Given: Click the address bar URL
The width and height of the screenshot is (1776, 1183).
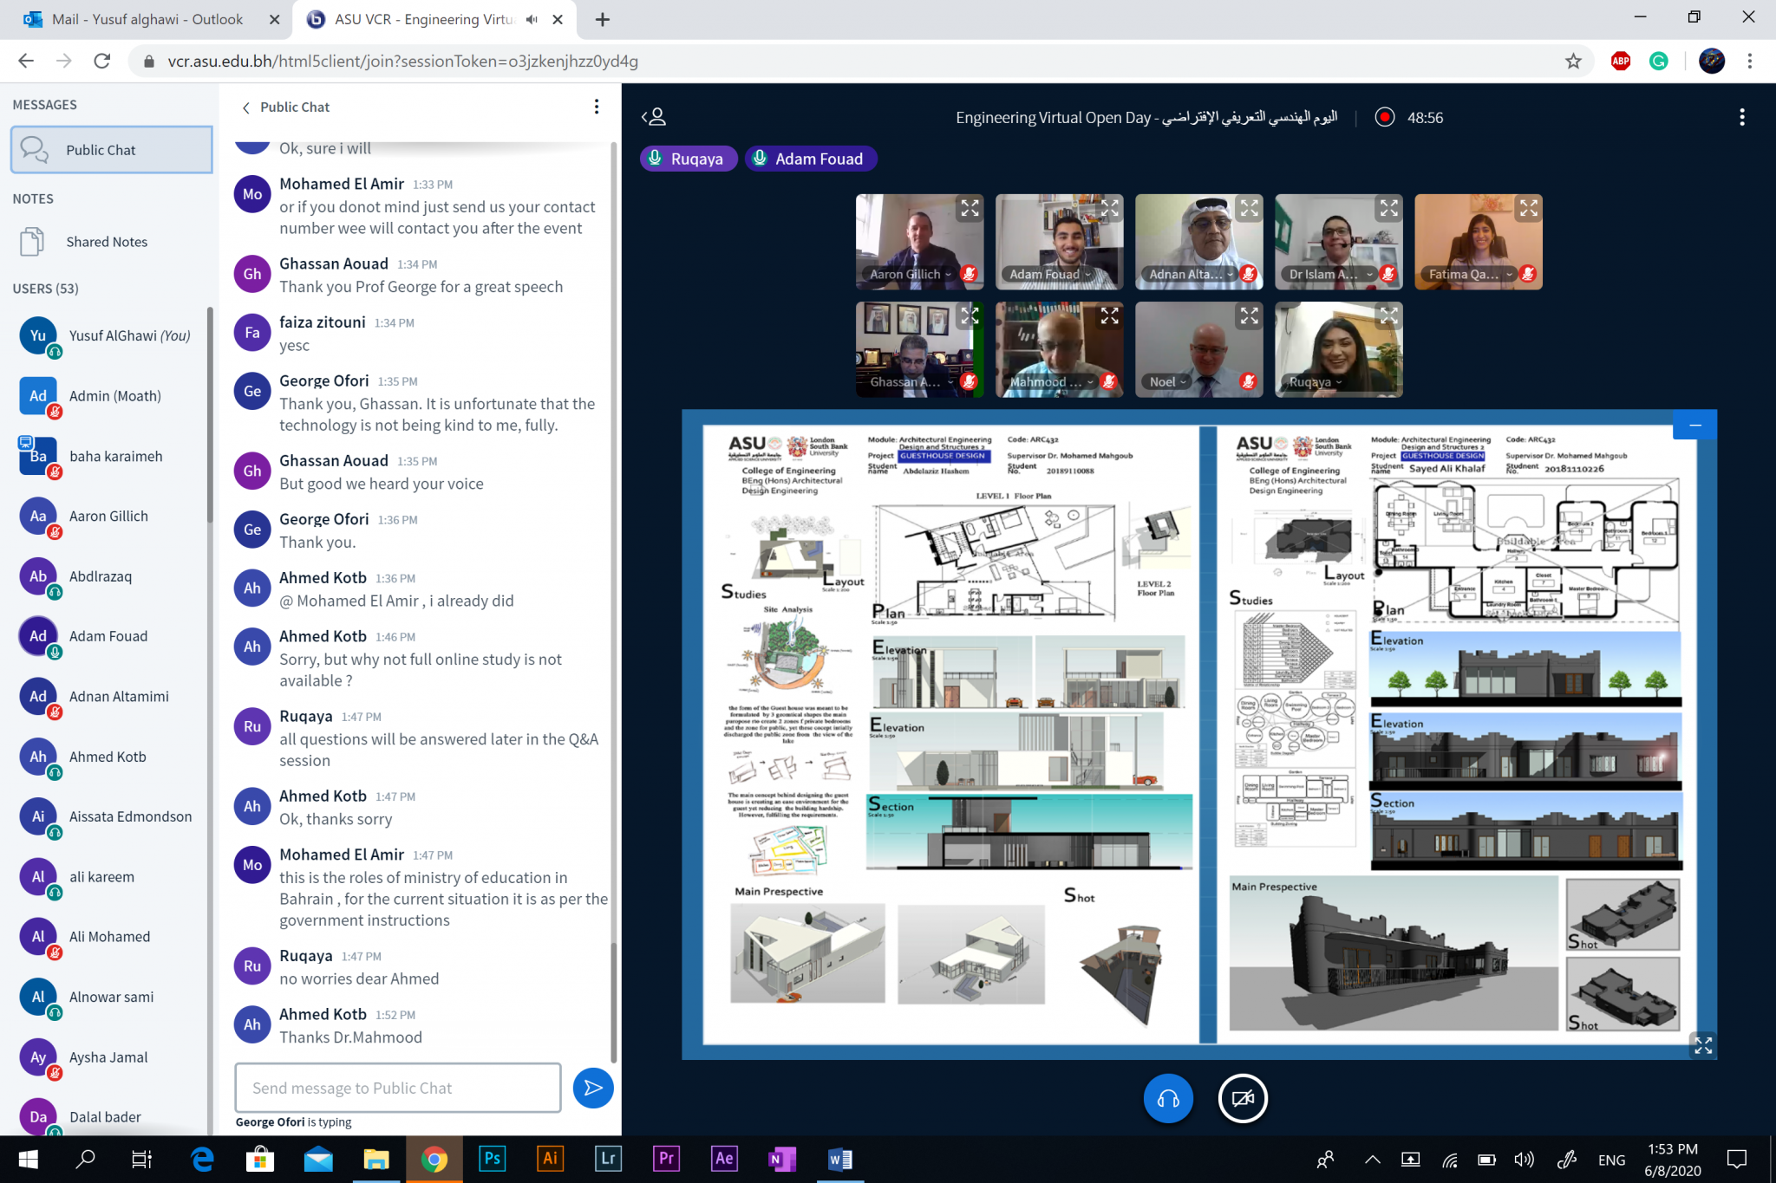Looking at the screenshot, I should pos(403,62).
